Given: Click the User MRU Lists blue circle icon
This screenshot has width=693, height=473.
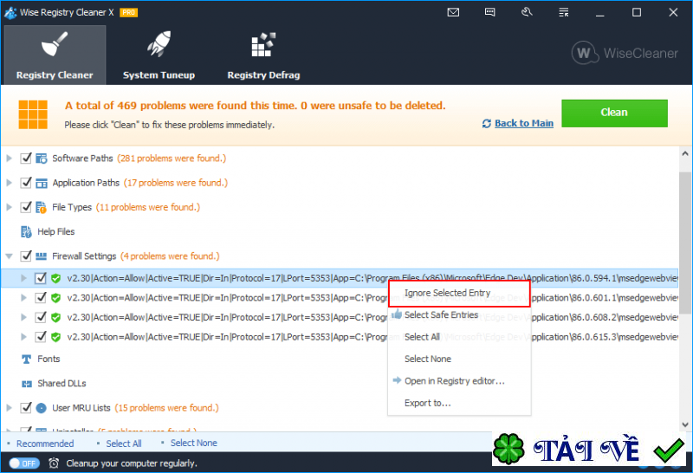Looking at the screenshot, I should (x=41, y=408).
